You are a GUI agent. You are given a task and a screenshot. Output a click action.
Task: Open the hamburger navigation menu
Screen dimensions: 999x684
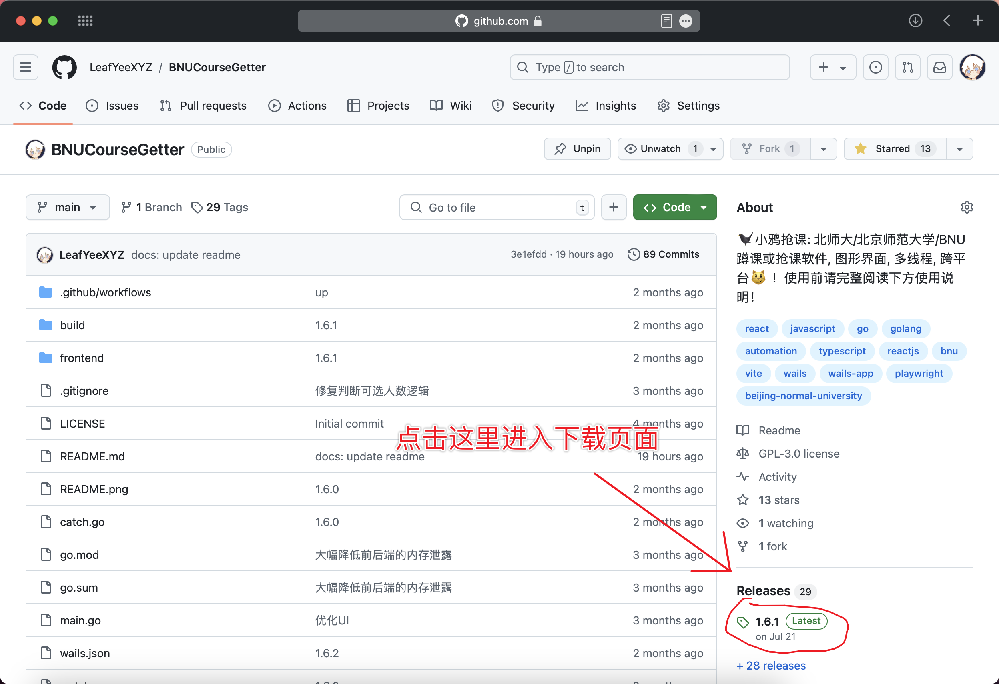(x=25, y=67)
